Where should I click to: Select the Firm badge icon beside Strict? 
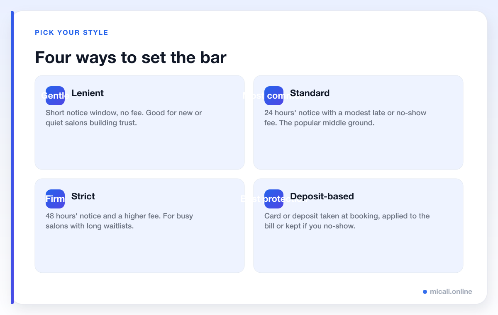(x=55, y=199)
